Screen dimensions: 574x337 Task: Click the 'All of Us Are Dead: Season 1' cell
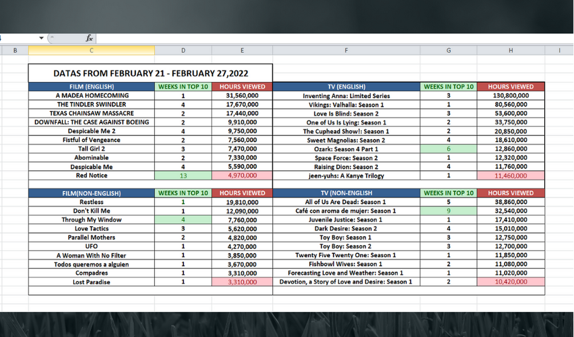point(346,202)
